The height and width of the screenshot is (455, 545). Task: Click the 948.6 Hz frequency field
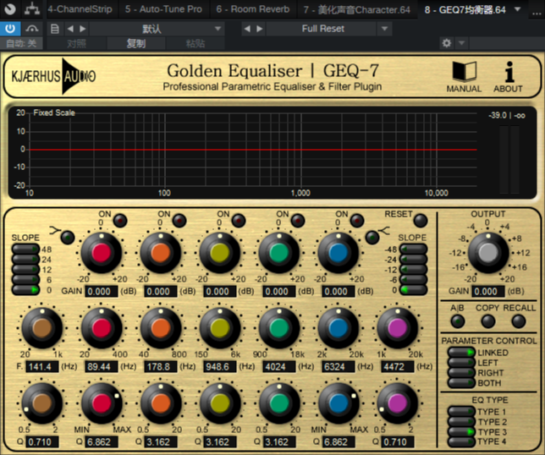tap(220, 367)
